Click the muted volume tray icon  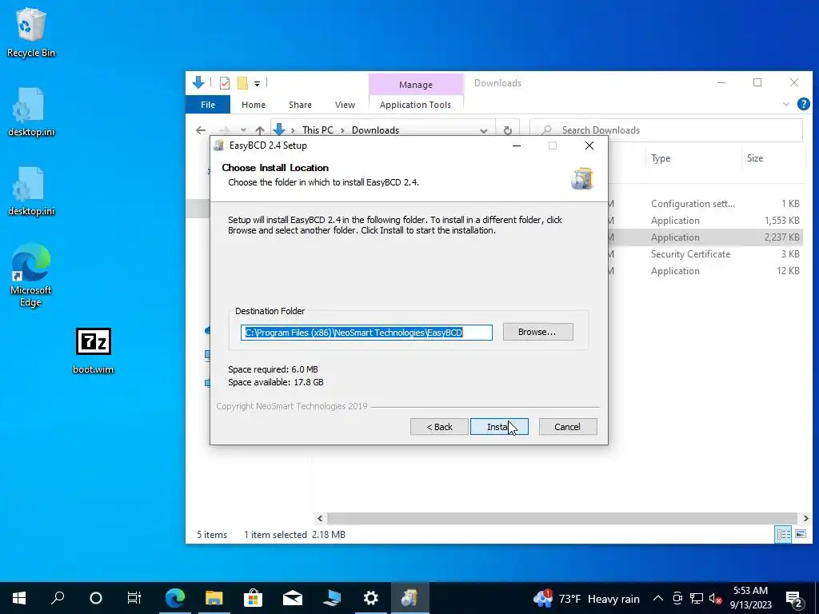tap(716, 598)
